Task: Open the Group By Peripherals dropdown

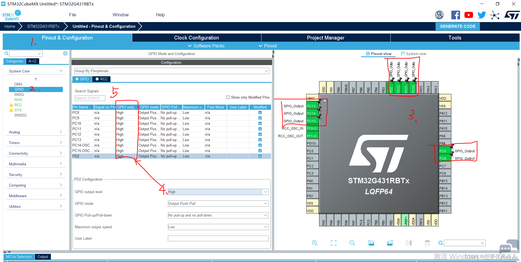Action: point(172,71)
